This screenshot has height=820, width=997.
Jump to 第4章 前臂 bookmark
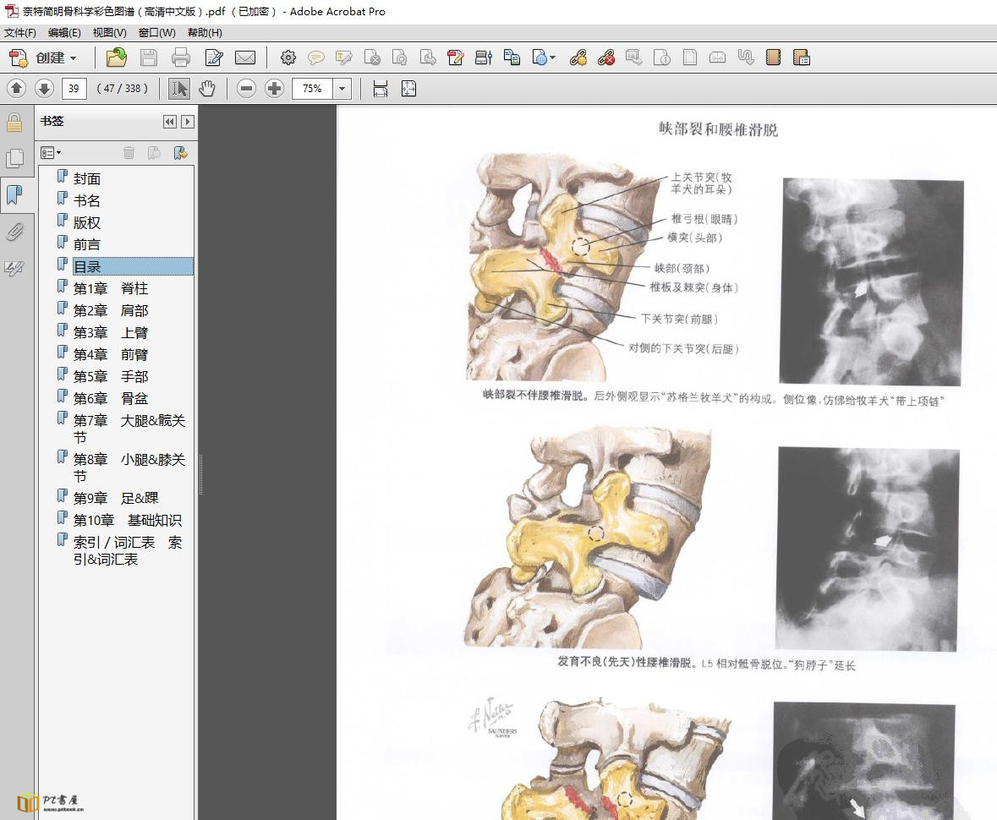pos(111,354)
